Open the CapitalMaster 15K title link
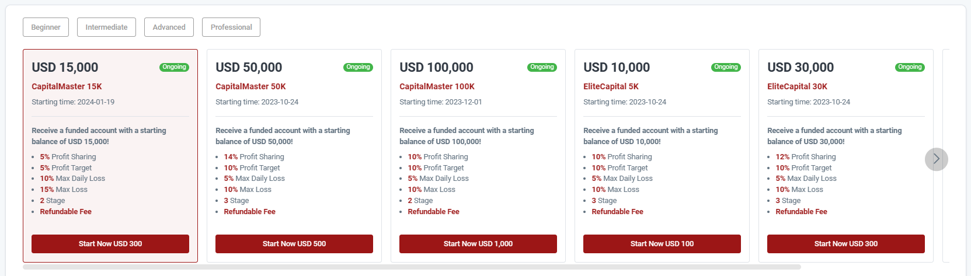The width and height of the screenshot is (971, 276). 67,86
